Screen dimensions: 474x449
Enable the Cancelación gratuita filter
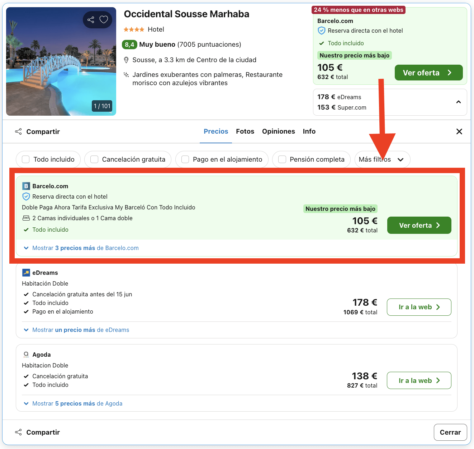pos(94,159)
